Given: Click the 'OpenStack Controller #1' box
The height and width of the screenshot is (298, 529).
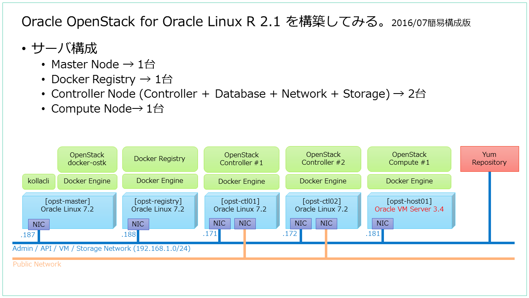Looking at the screenshot, I should coord(241,159).
